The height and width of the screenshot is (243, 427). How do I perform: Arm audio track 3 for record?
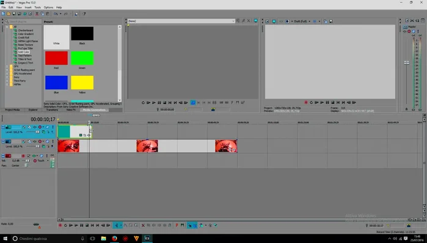pyautogui.click(x=23, y=156)
